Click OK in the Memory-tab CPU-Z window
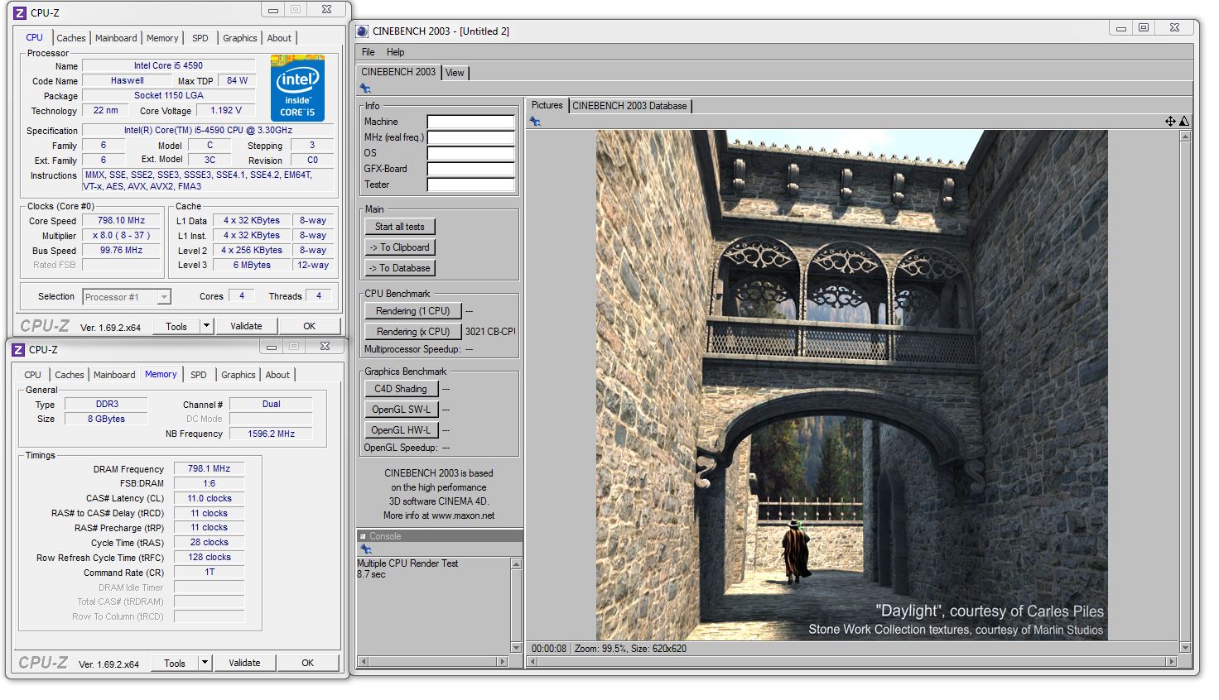The height and width of the screenshot is (700, 1219). 307,663
